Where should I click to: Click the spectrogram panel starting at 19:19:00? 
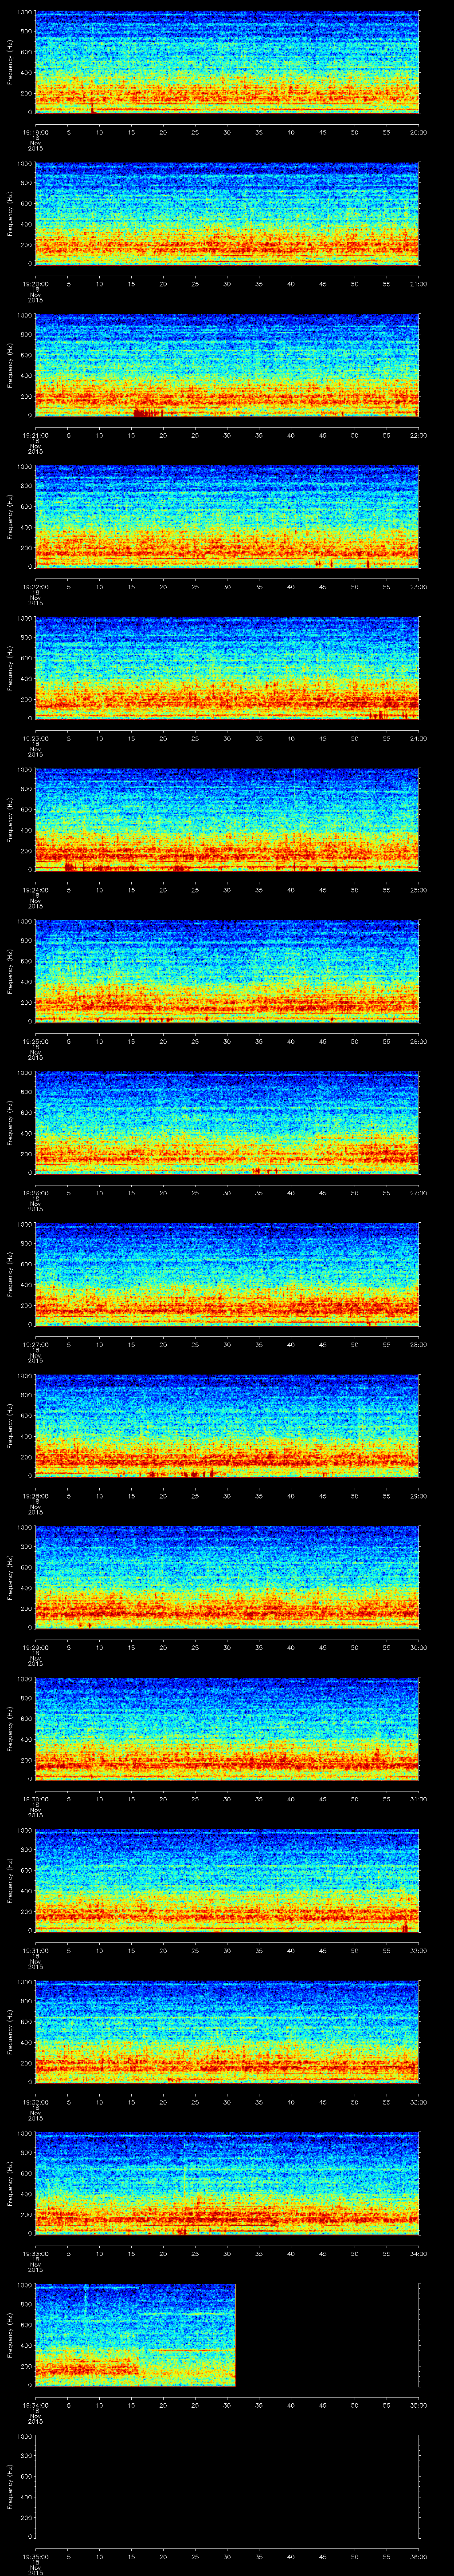tap(227, 62)
